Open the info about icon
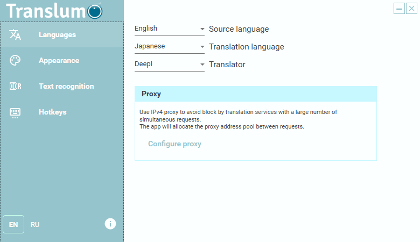Screen dimensions: 420x242 tap(110, 224)
